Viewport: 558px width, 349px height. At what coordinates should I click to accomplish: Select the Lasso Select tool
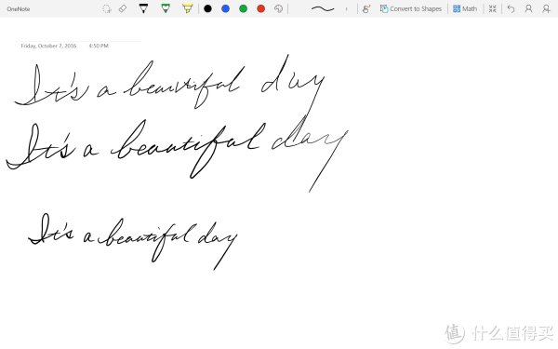(106, 9)
